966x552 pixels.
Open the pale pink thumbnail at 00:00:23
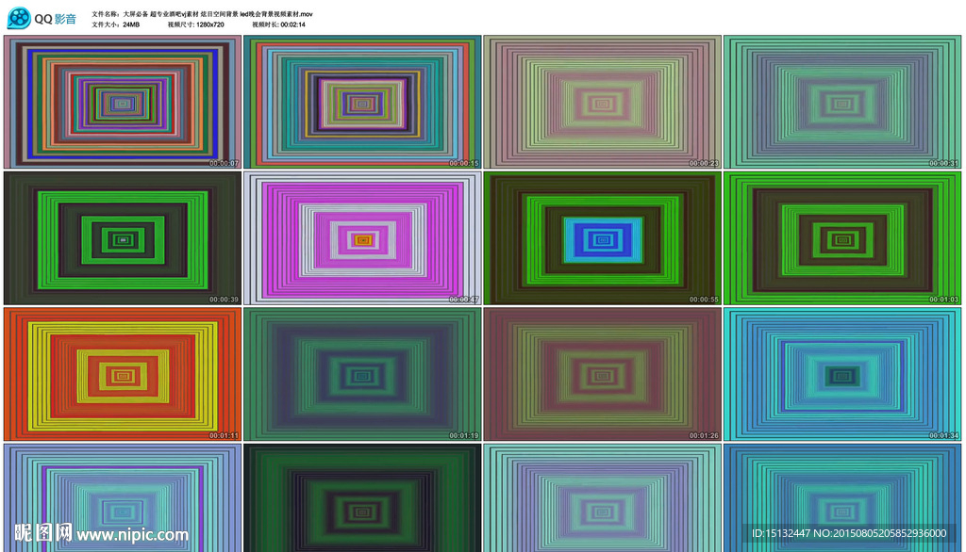click(603, 102)
